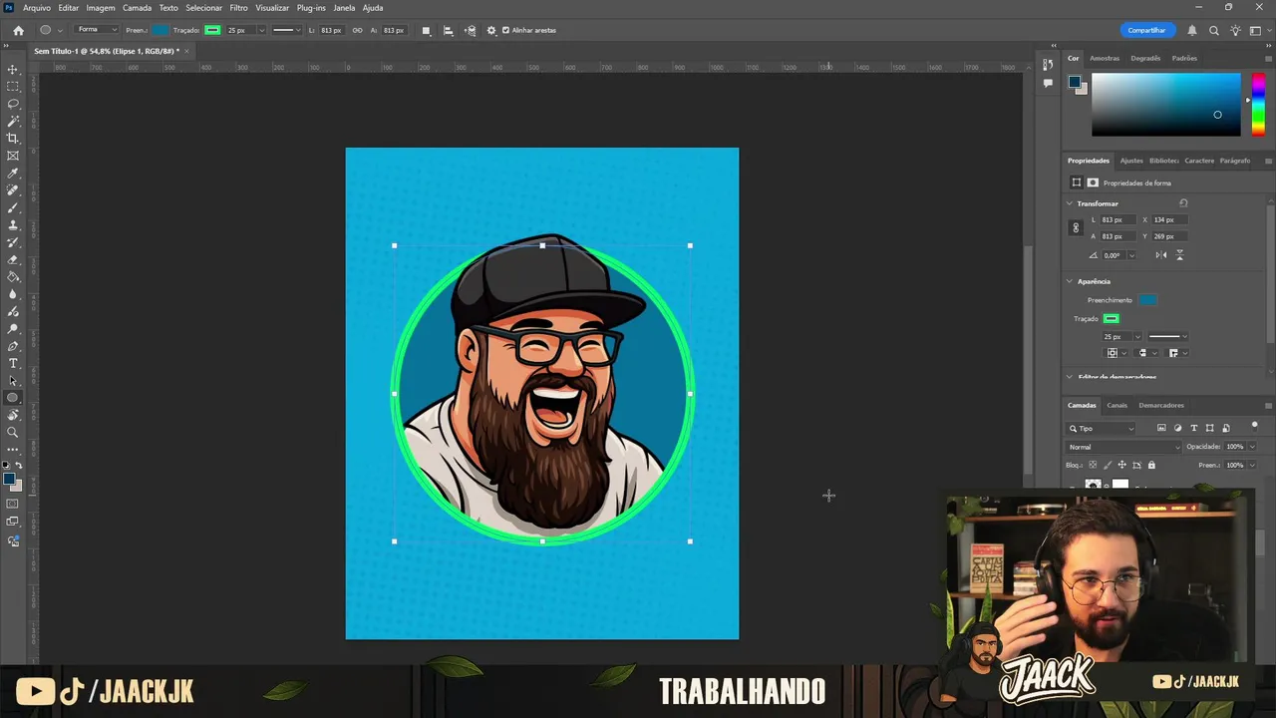Select the Zoom tool
Image resolution: width=1276 pixels, height=718 pixels.
pyautogui.click(x=13, y=432)
